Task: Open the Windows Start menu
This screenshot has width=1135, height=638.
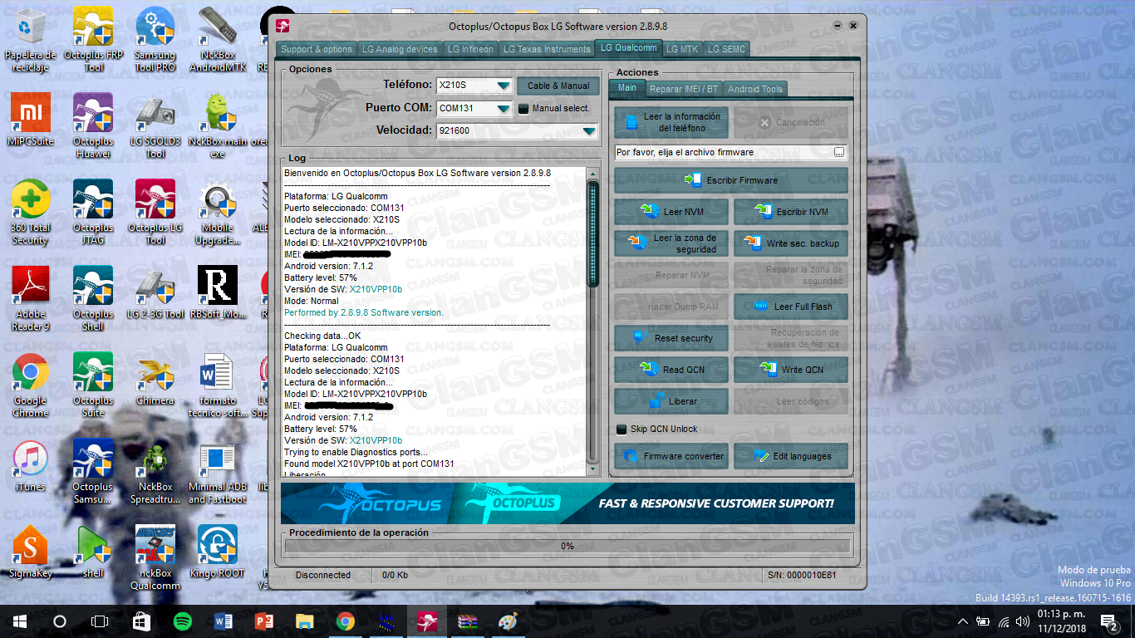Action: pos(20,621)
